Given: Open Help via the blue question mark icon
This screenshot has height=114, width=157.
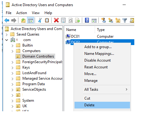Looking at the screenshot, I should [87, 20].
